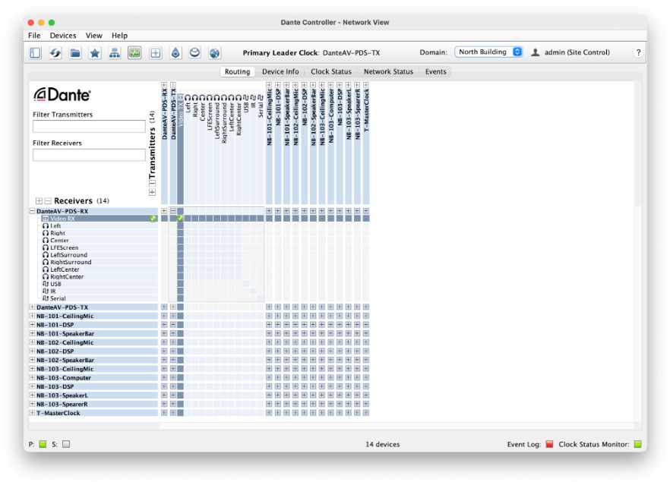670x482 pixels.
Task: Expand the NB-103-Computer receiver row
Action: coord(32,377)
